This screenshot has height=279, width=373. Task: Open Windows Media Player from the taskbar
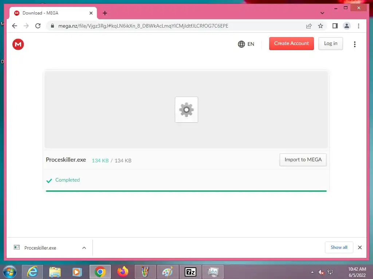click(77, 272)
